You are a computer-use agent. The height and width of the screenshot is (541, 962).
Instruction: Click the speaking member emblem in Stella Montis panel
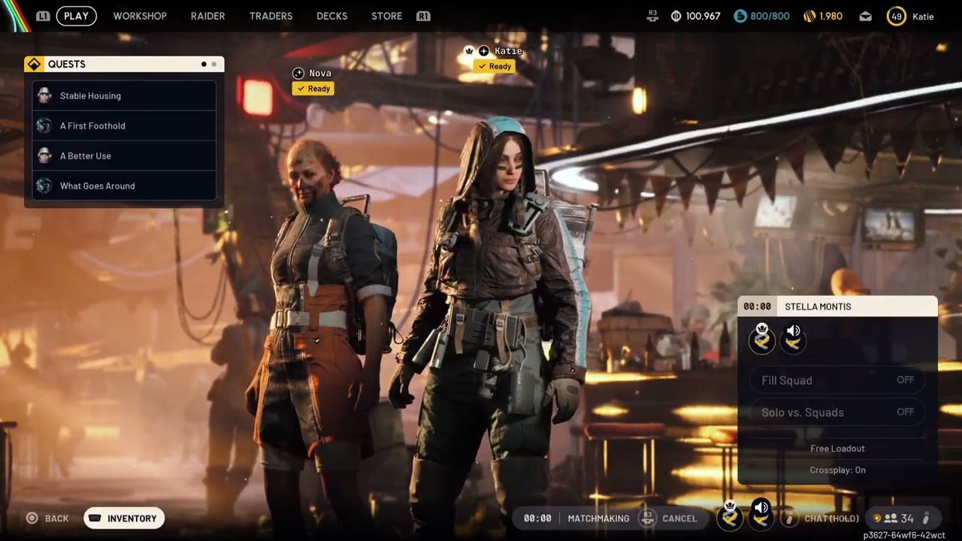point(793,340)
